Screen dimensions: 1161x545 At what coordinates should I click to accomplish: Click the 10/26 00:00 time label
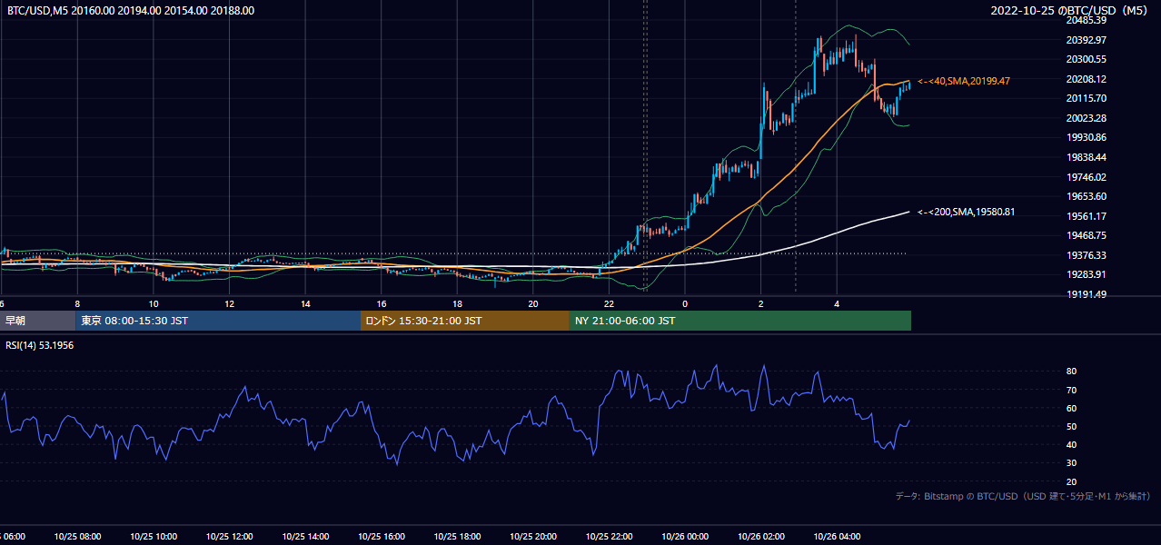click(685, 537)
